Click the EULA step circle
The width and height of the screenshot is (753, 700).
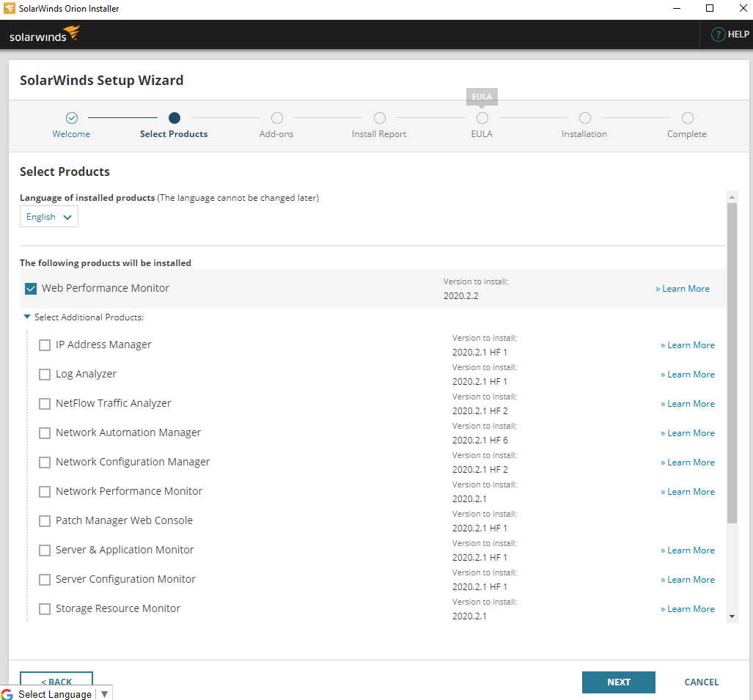tap(482, 117)
